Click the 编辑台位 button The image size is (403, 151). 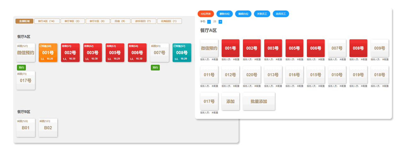(x=243, y=14)
